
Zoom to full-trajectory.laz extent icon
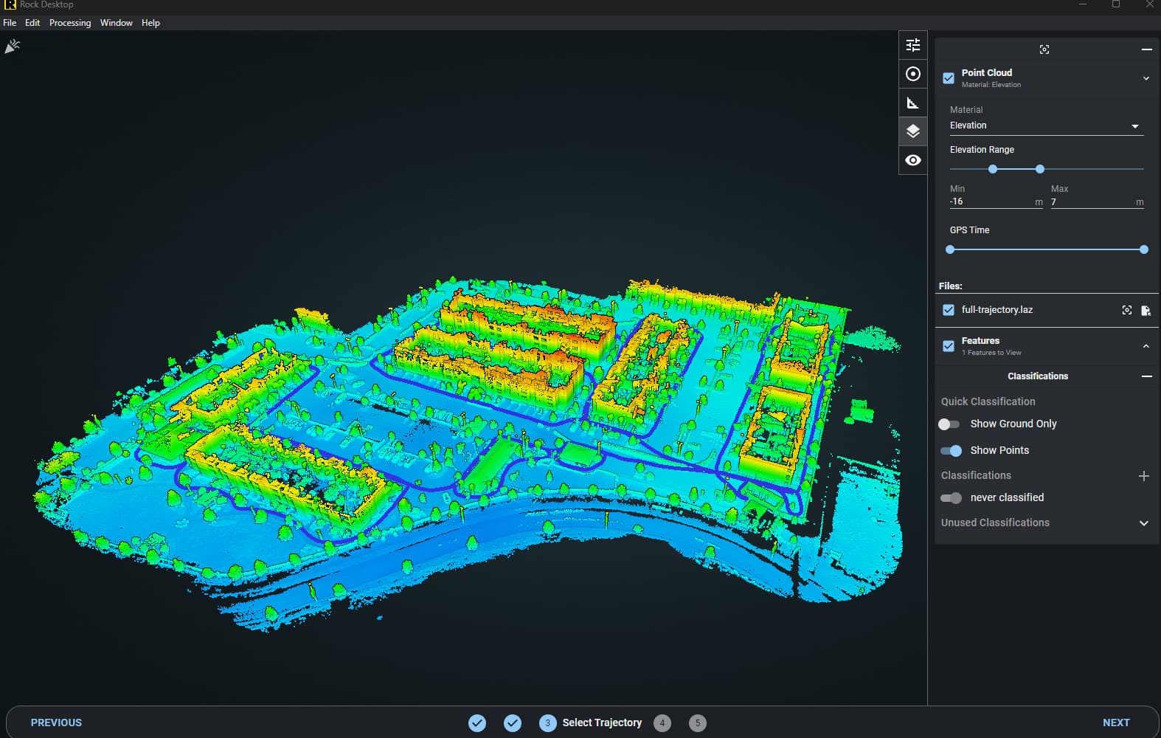[x=1127, y=310]
